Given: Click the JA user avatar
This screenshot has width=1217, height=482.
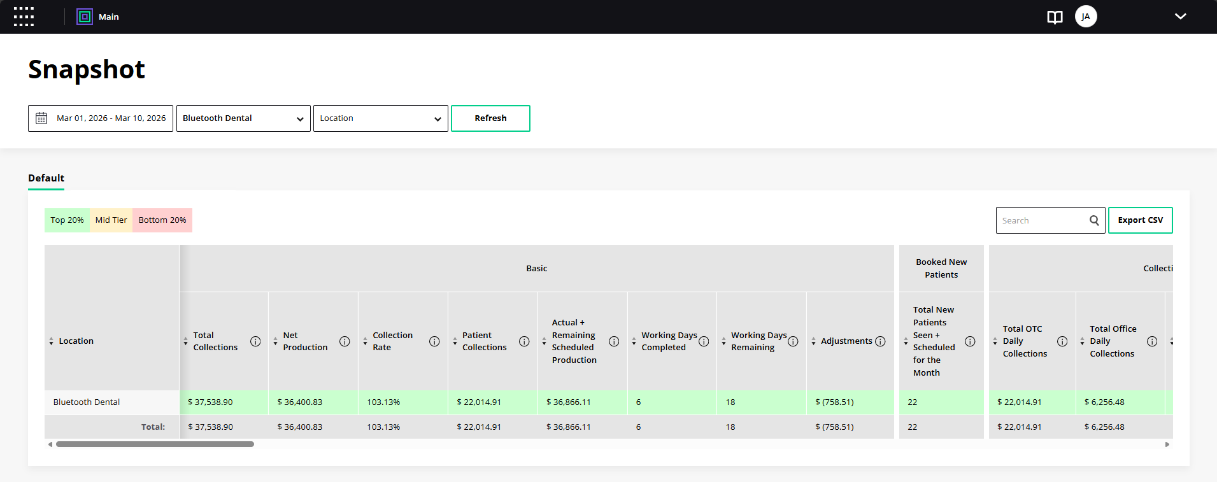Looking at the screenshot, I should [1085, 17].
